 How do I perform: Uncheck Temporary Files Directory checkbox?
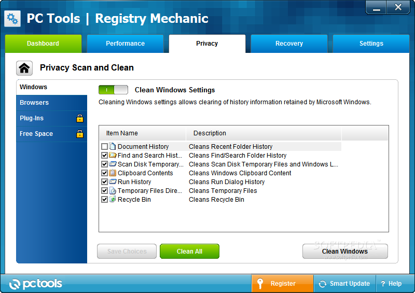(x=105, y=190)
